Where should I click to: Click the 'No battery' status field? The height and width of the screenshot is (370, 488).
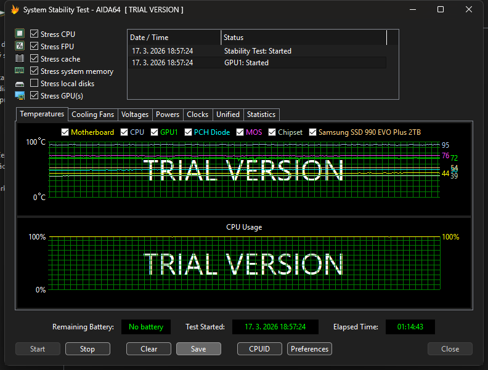pos(146,327)
